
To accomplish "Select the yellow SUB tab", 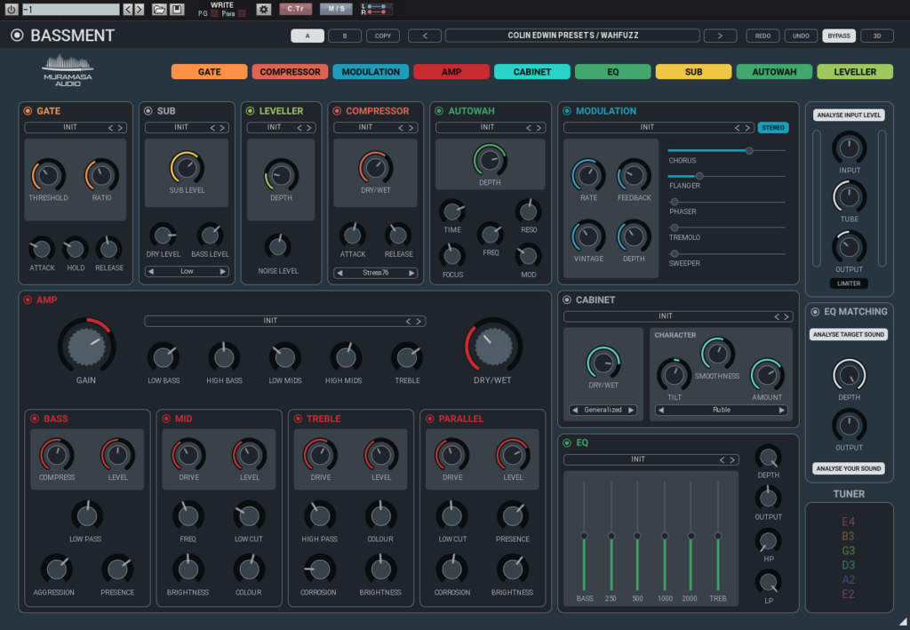I will 693,72.
